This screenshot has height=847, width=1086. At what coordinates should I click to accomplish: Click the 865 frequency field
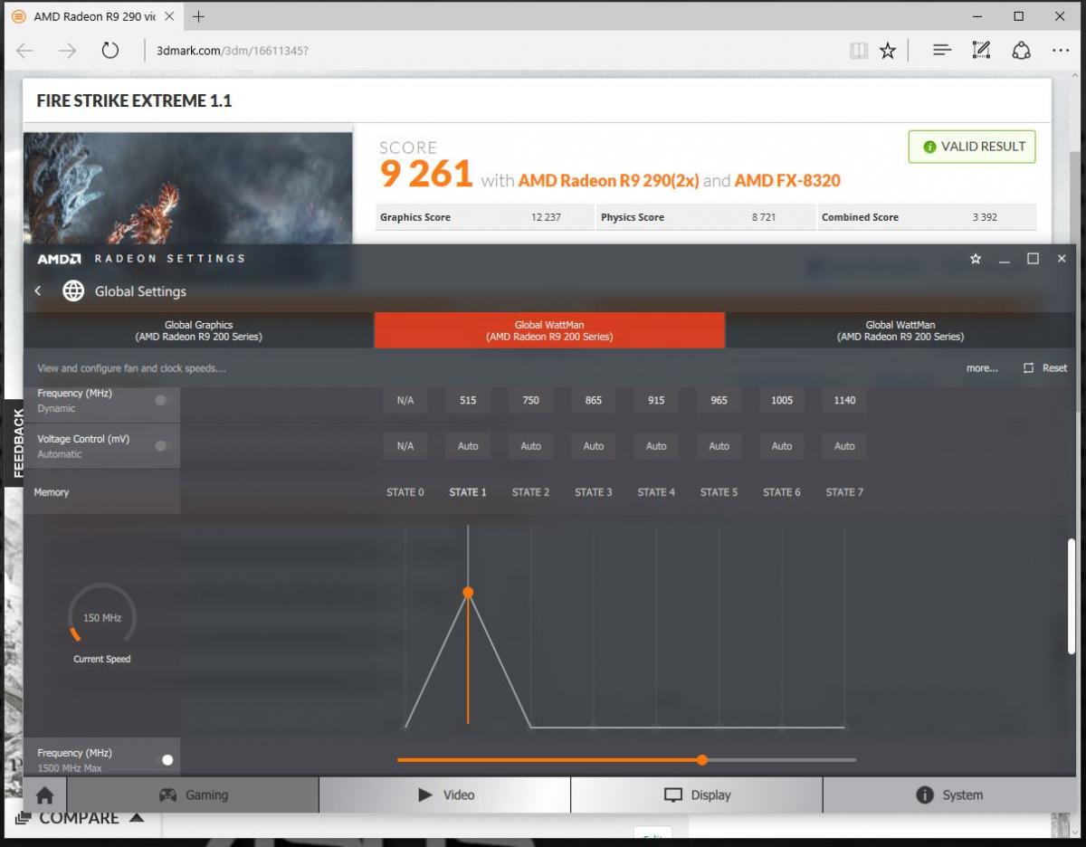click(594, 400)
